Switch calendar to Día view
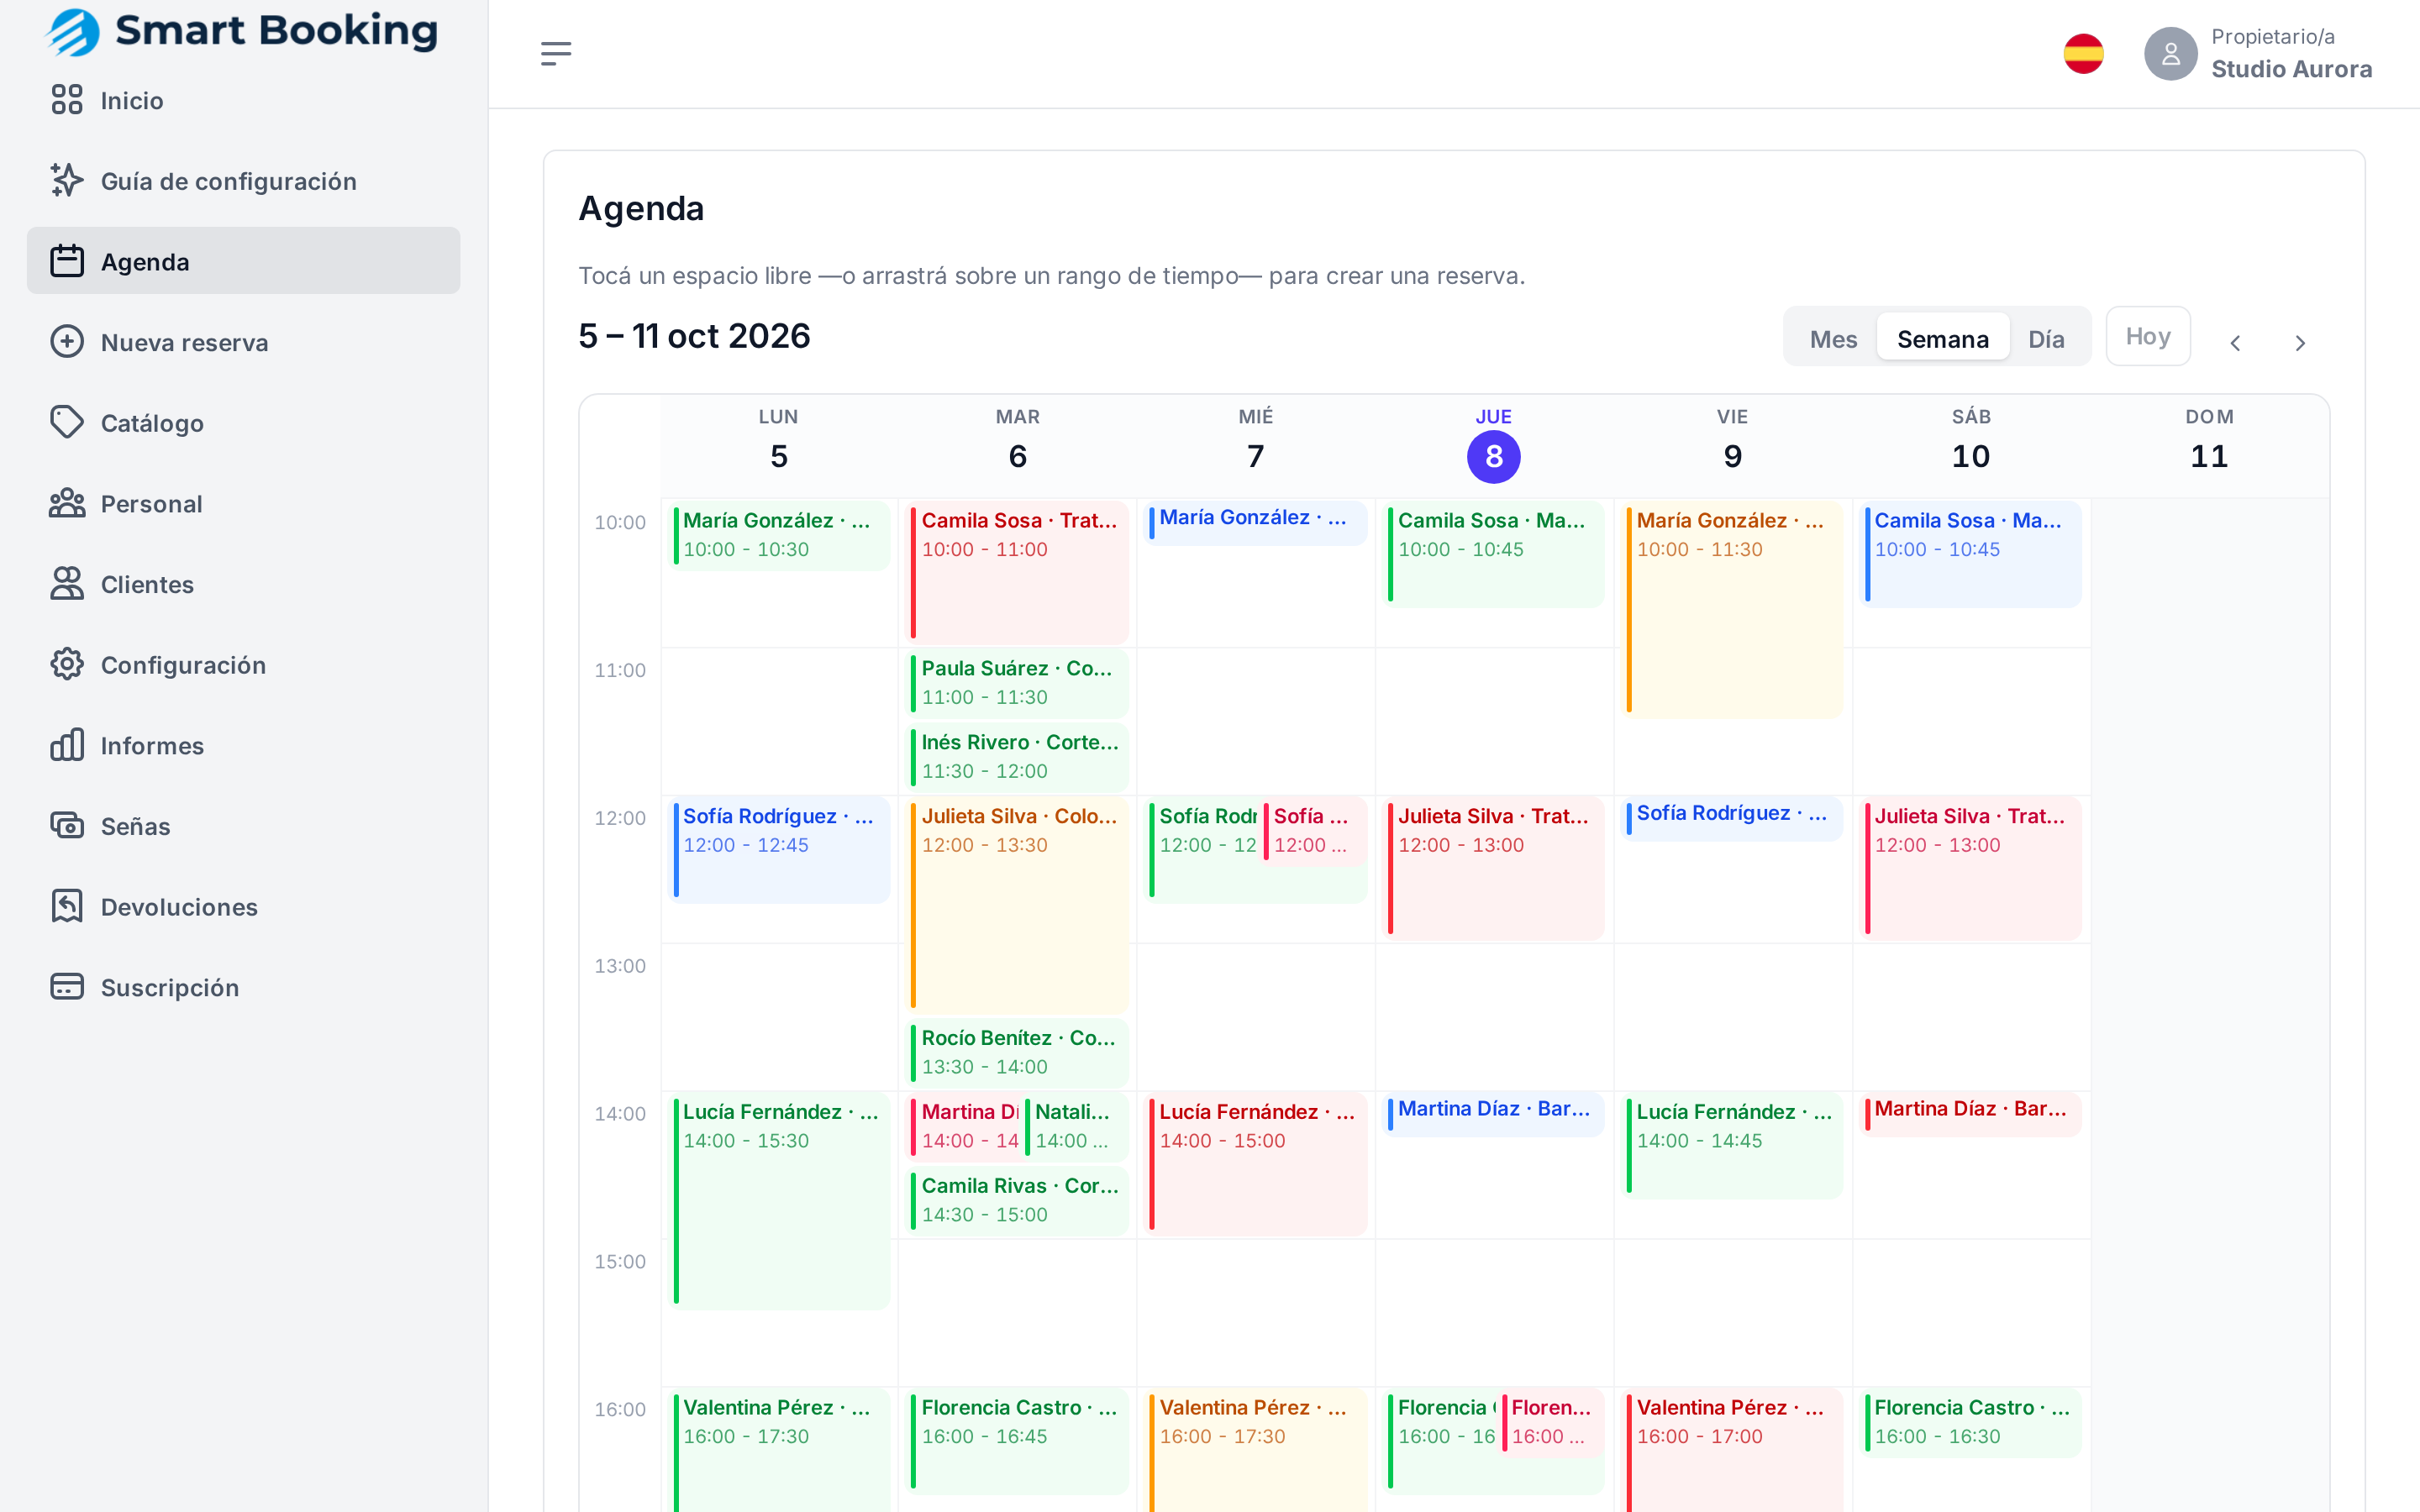2420x1512 pixels. (x=2046, y=339)
